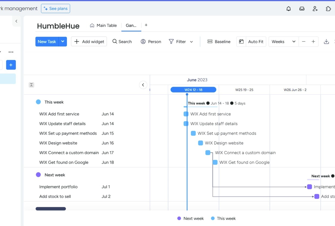This screenshot has height=226, width=335.
Task: Open the apps puzzle piece icon
Action: coord(328,9)
